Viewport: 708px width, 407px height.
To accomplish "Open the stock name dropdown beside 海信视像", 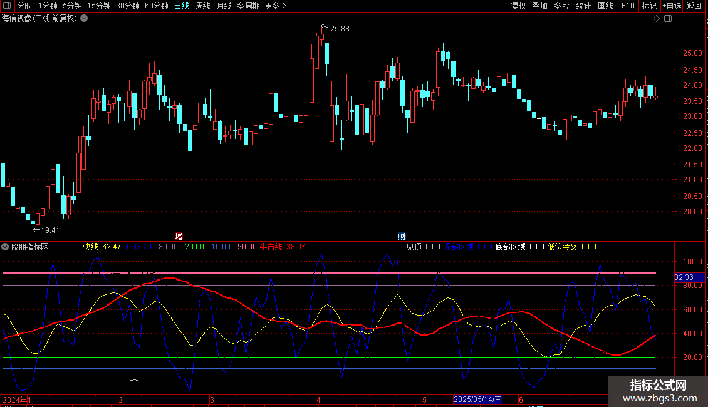I will 84,19.
